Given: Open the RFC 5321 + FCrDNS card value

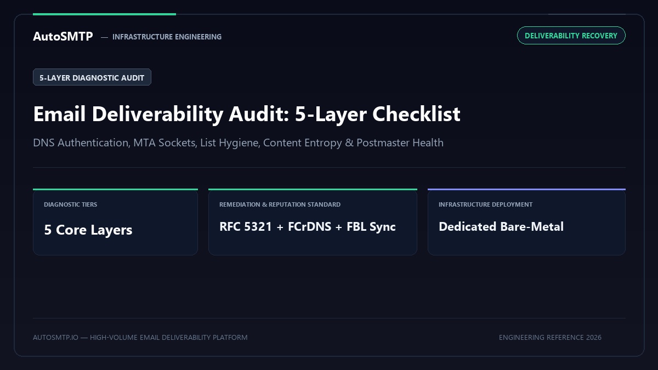Looking at the screenshot, I should pyautogui.click(x=308, y=227).
